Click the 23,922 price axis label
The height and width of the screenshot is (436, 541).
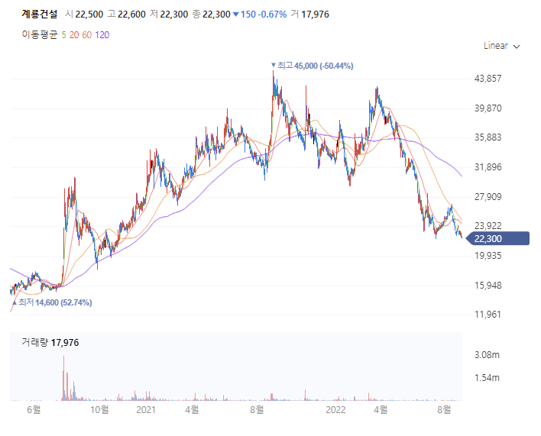pyautogui.click(x=488, y=226)
